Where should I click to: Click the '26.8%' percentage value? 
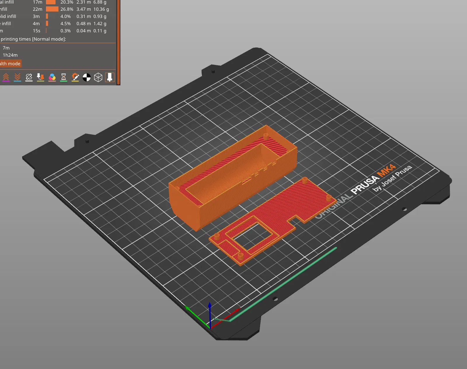coord(67,9)
